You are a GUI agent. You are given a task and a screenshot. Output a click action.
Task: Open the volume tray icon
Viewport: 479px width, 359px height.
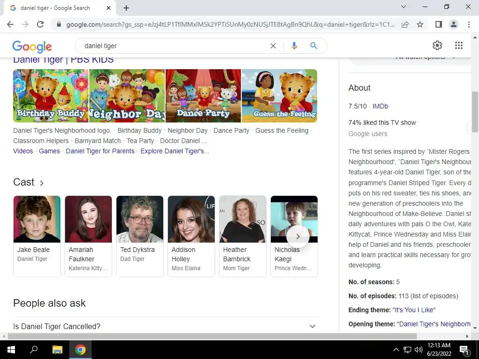point(419,350)
